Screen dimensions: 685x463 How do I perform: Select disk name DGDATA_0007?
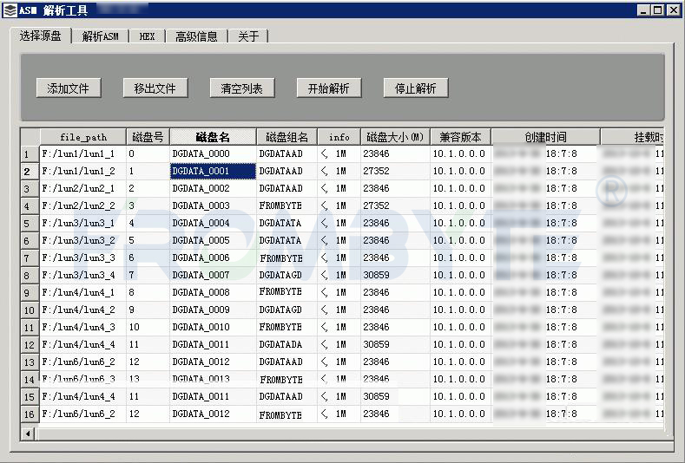coord(213,275)
